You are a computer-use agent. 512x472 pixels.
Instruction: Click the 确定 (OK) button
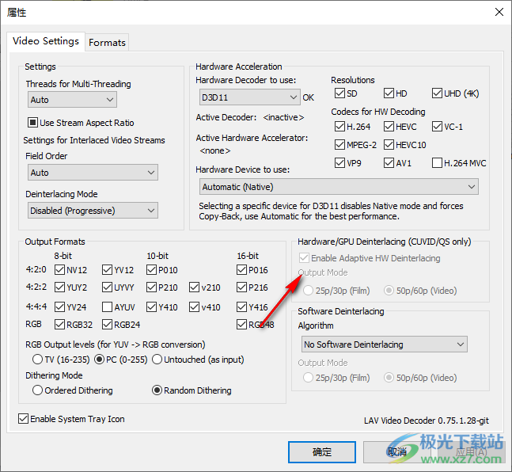(322, 452)
